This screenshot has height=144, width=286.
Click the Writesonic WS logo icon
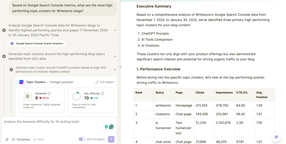[x=21, y=82]
